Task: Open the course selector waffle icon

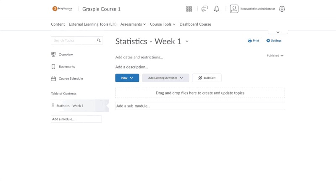Action: (189, 9)
